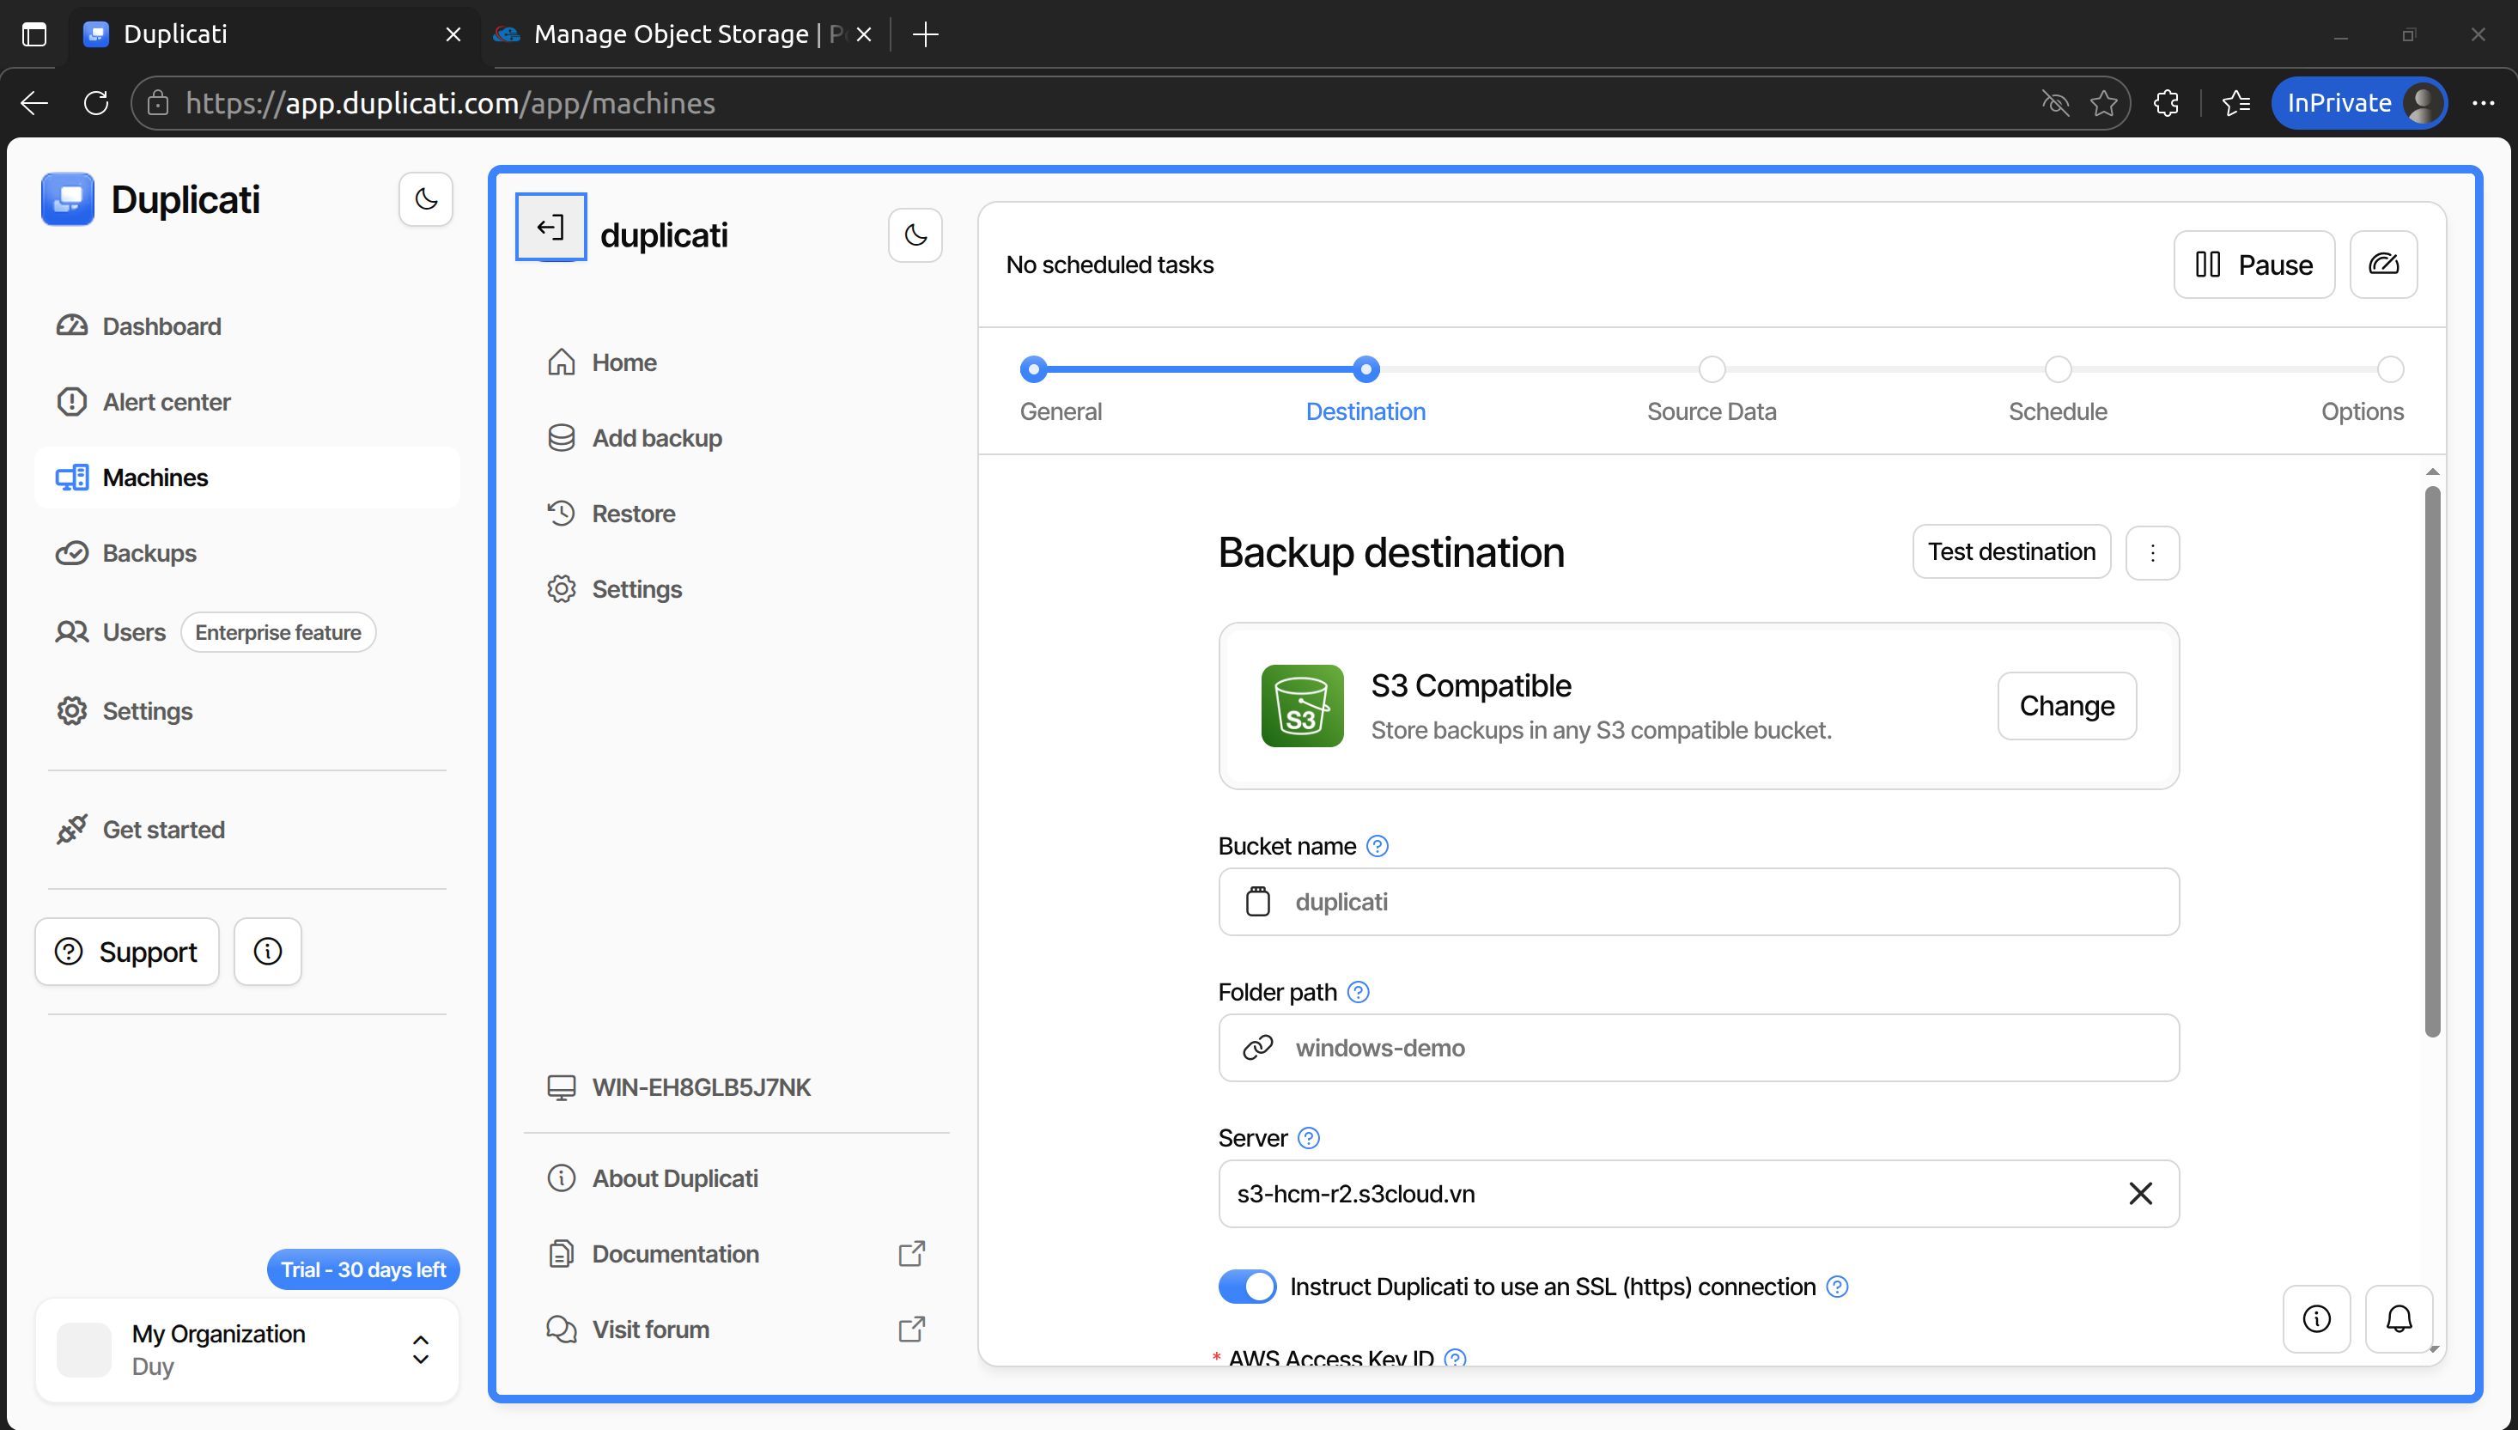Open the notifications bell icon
This screenshot has width=2518, height=1430.
click(x=2398, y=1319)
